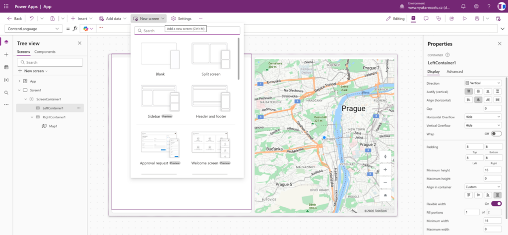The height and width of the screenshot is (235, 508).
Task: Open Variables pane in left rail
Action: [6, 80]
